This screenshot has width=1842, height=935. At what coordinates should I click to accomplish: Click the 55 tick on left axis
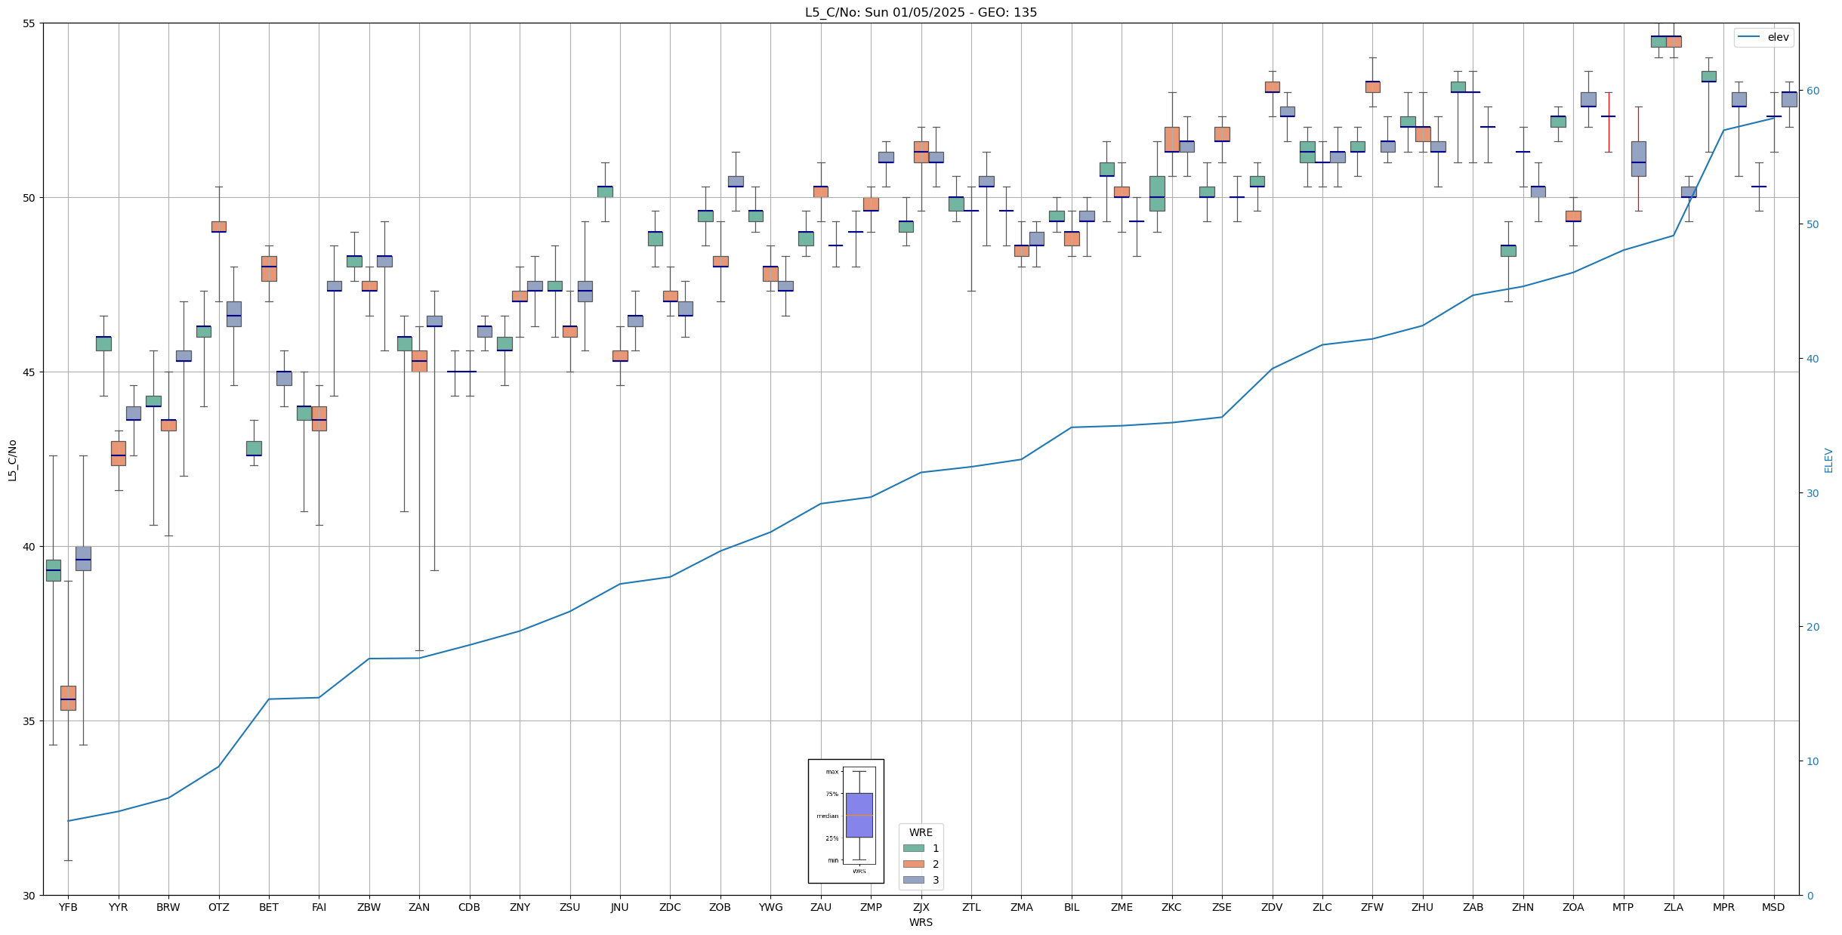click(29, 23)
